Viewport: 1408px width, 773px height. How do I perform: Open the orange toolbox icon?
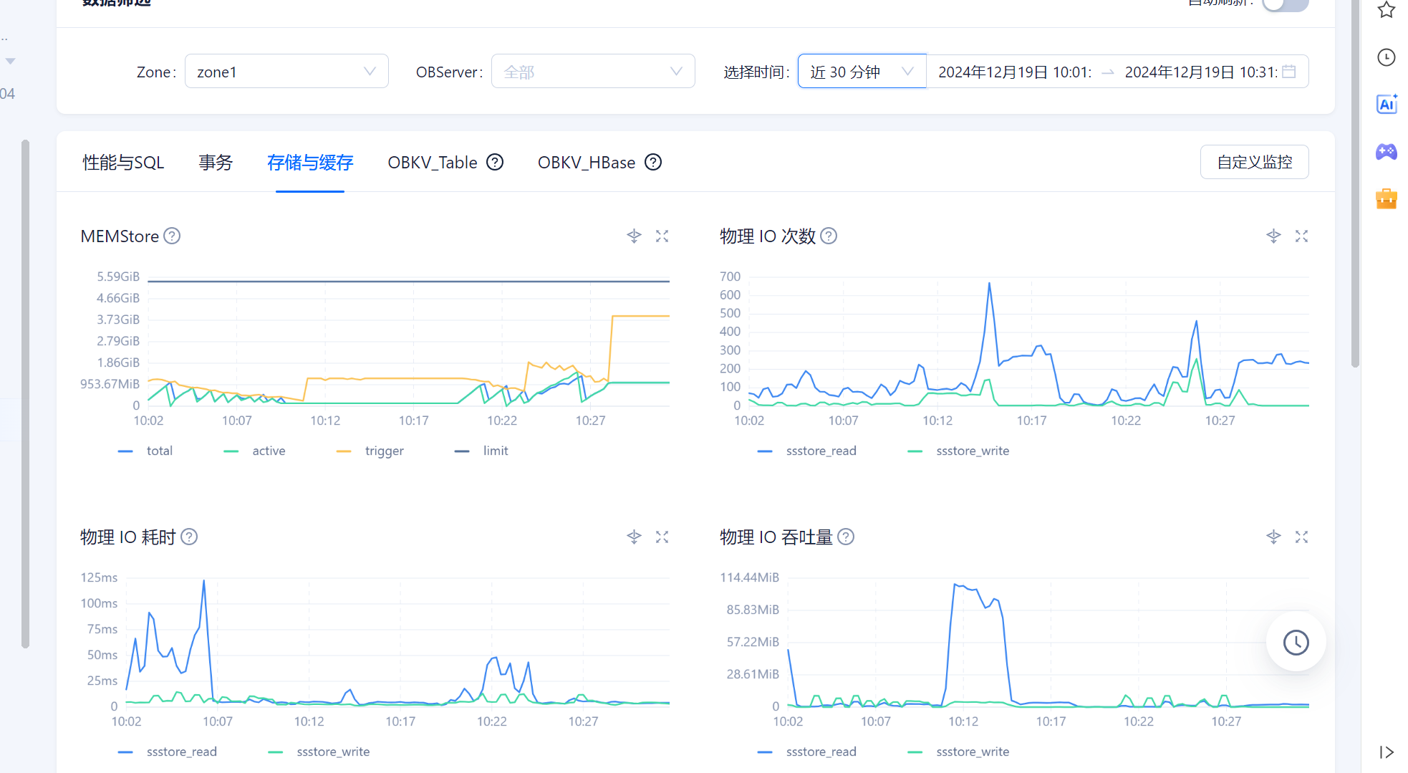click(x=1387, y=198)
